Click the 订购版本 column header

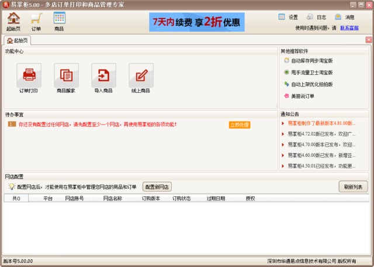pyautogui.click(x=151, y=198)
